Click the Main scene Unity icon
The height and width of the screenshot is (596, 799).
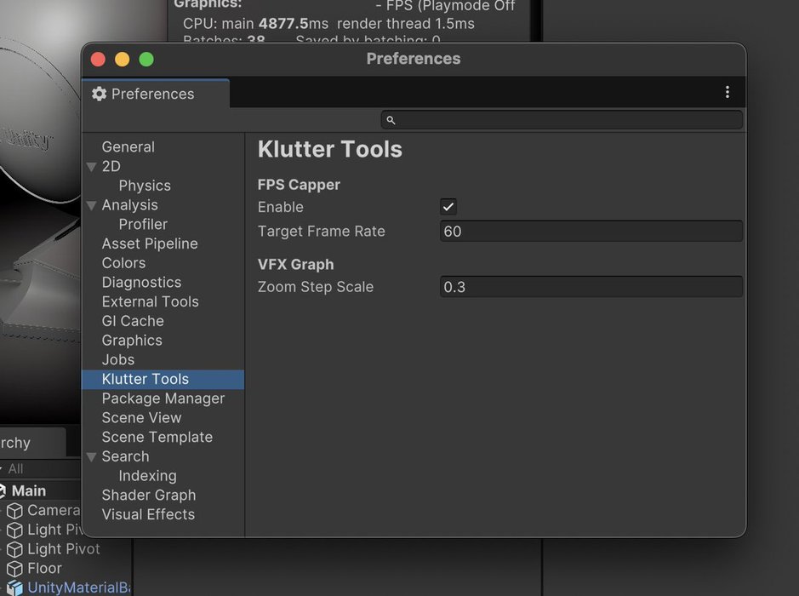[3, 491]
